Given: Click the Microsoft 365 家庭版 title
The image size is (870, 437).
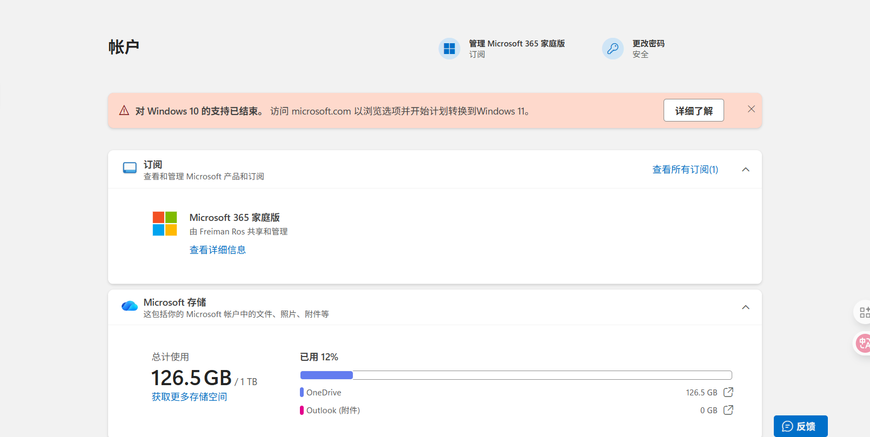Looking at the screenshot, I should (x=235, y=217).
